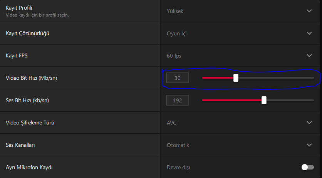Select the Yüksek profile value
322x178 pixels.
click(175, 11)
